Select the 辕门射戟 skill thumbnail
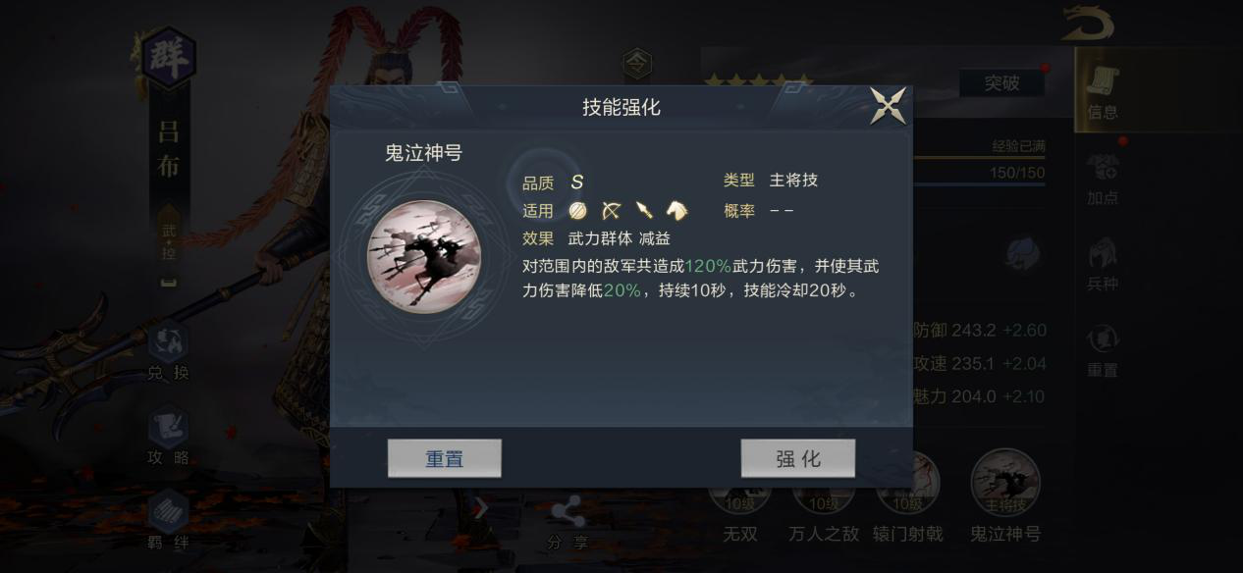The height and width of the screenshot is (573, 1243). pyautogui.click(x=907, y=497)
